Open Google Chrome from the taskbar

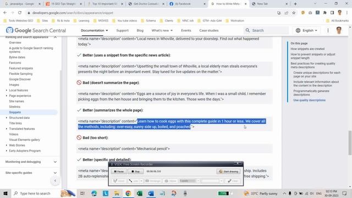(x=128, y=193)
